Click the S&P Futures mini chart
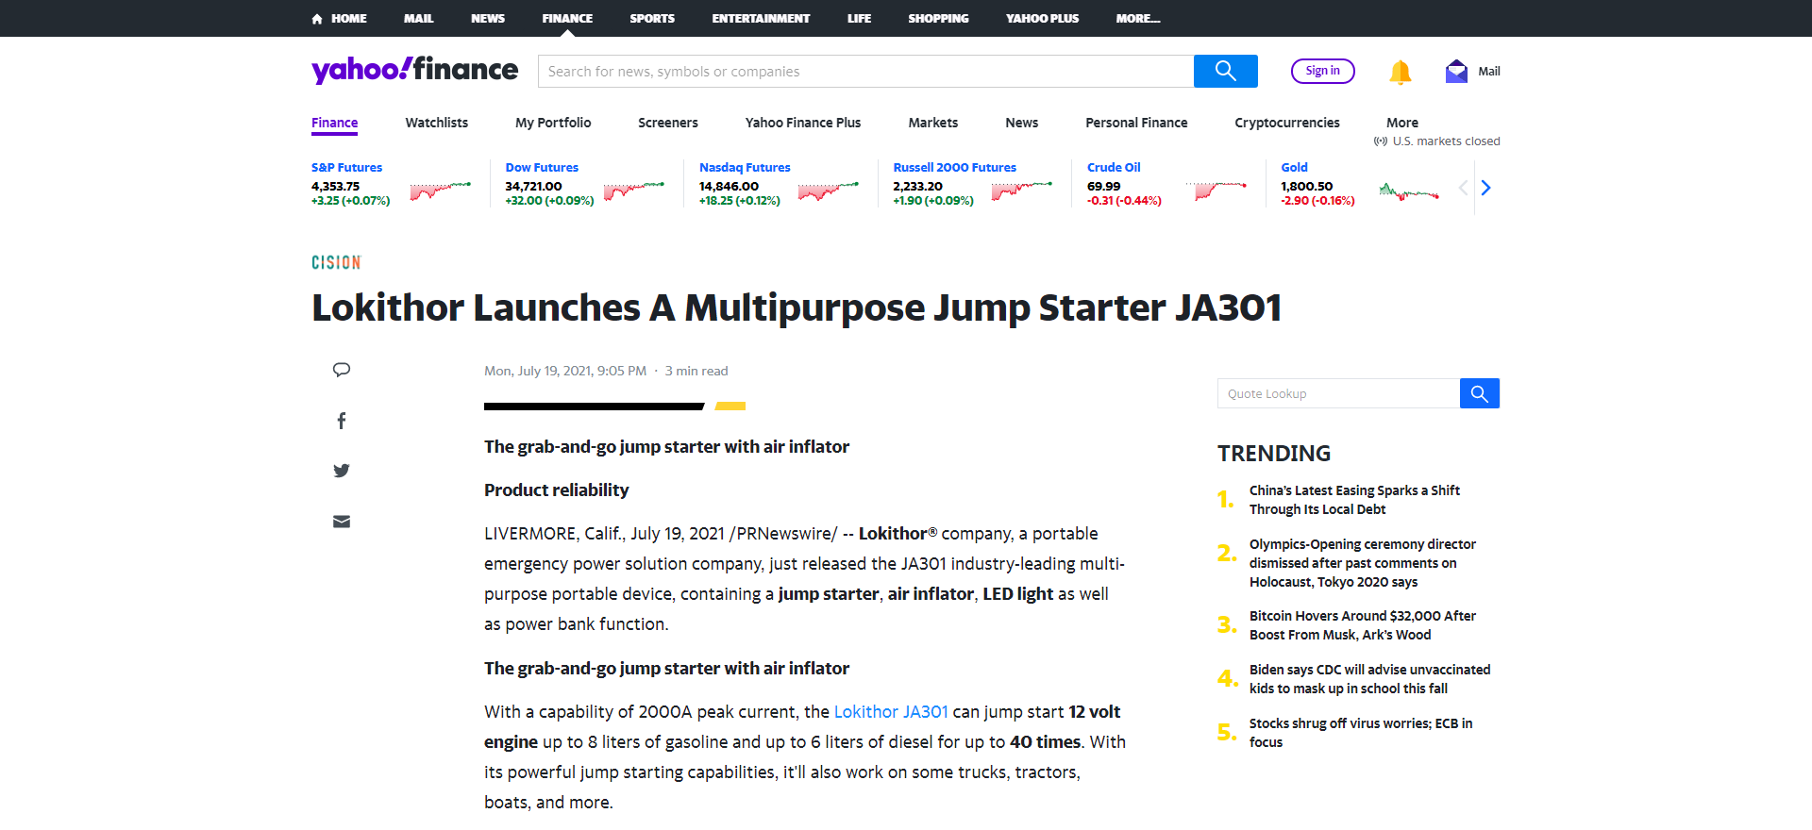The image size is (1812, 830). point(441,191)
